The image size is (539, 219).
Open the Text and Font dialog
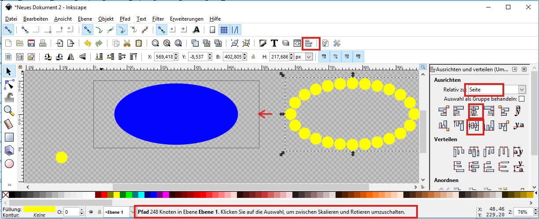pos(274,43)
